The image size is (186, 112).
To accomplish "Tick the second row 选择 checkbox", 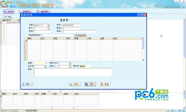I will click(x=4, y=25).
